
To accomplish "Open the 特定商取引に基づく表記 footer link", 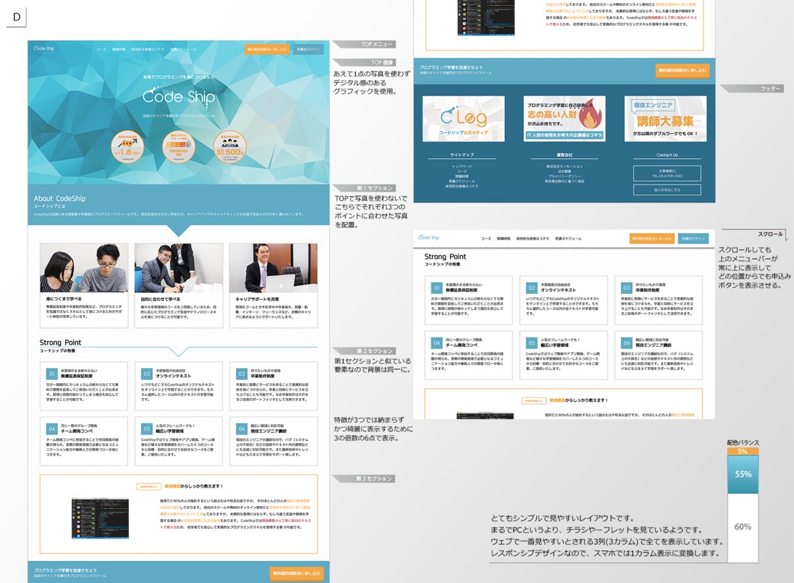I will click(565, 181).
